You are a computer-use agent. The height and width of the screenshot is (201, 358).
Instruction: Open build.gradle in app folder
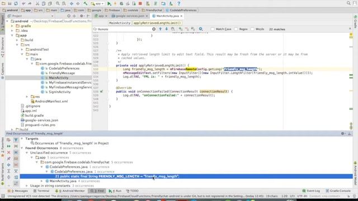click(x=34, y=116)
